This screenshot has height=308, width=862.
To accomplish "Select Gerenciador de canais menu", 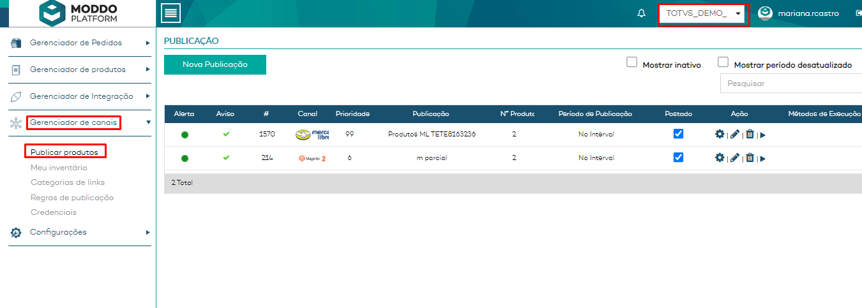I will point(73,122).
